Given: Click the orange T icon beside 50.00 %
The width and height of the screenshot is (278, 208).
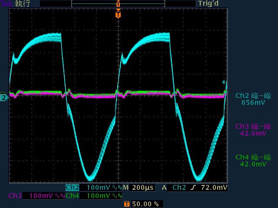Looking at the screenshot, I should point(126,204).
